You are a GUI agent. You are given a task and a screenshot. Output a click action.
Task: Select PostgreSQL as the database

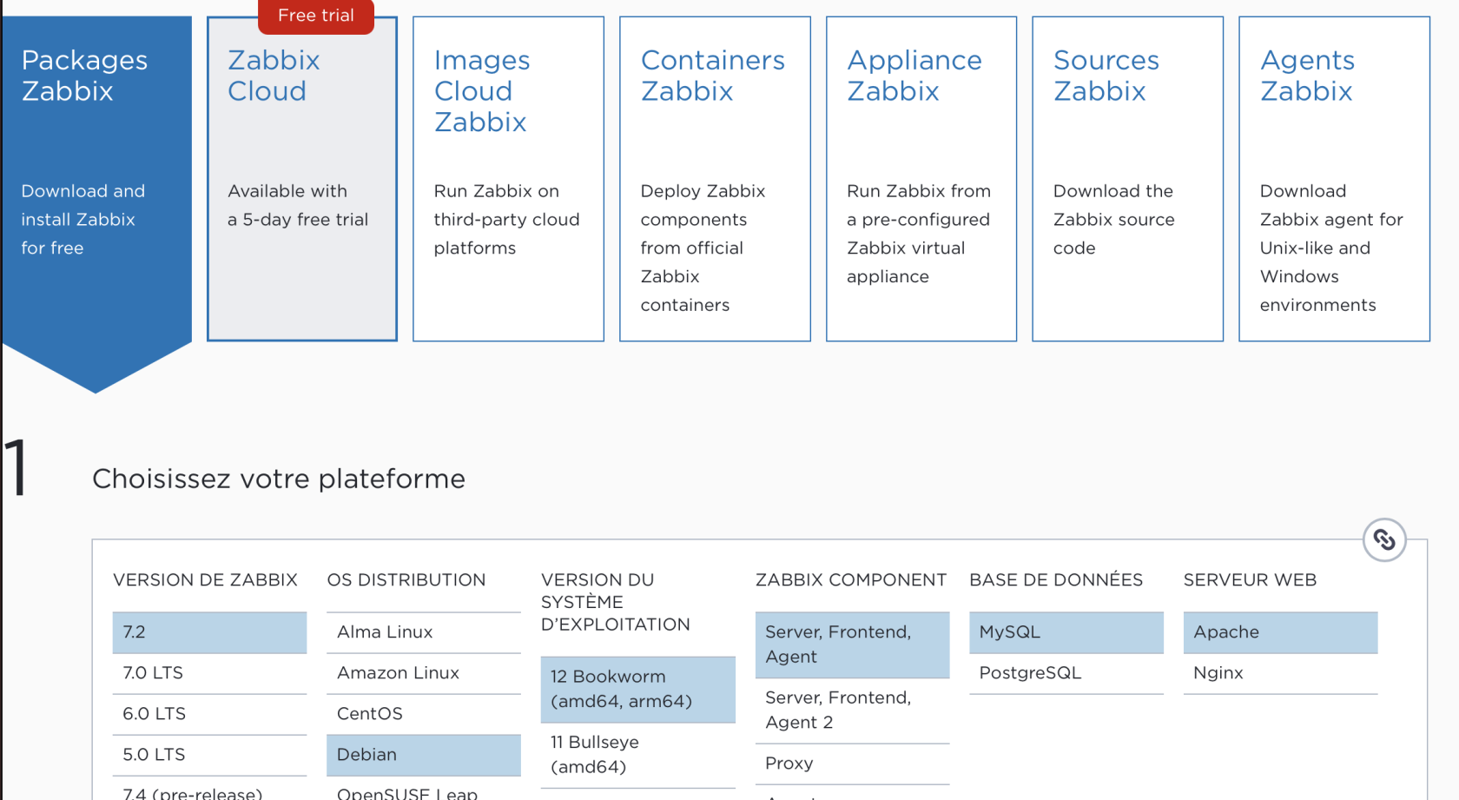(x=1066, y=673)
